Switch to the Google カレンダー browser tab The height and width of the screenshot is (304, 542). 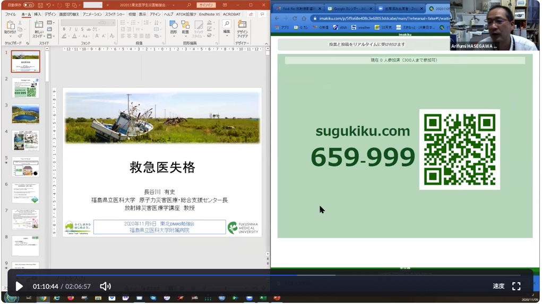(x=350, y=8)
